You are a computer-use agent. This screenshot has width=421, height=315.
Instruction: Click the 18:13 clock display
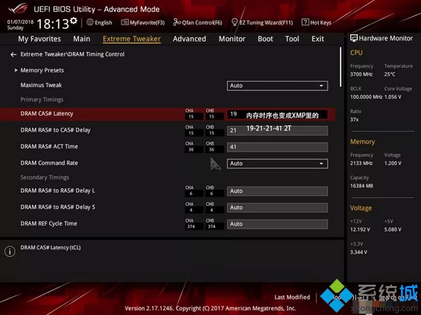[x=53, y=24]
